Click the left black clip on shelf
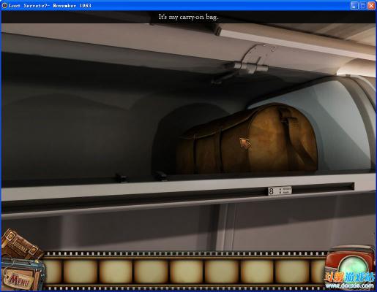 [121, 177]
